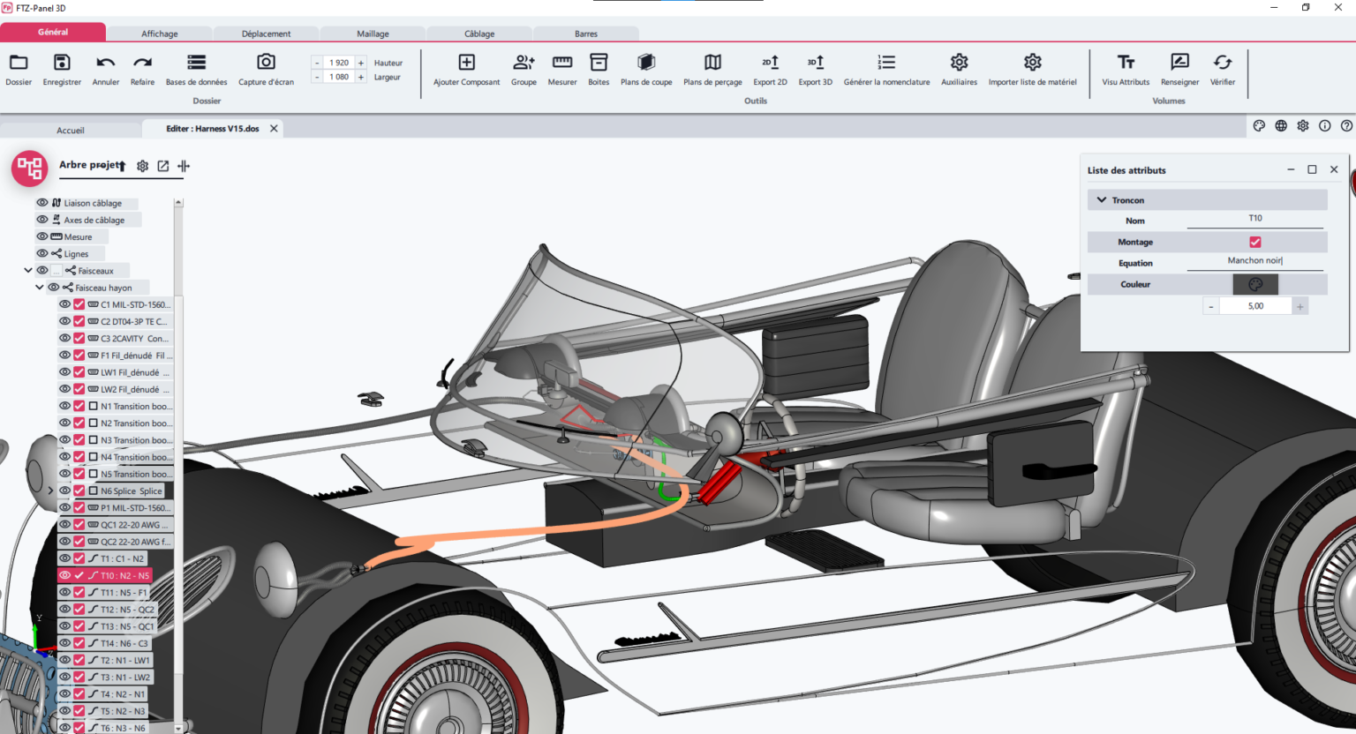Expand the N6 Splice item
The height and width of the screenshot is (734, 1356).
pos(50,490)
